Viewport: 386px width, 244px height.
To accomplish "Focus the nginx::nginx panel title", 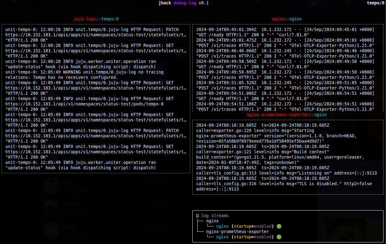I will (287, 19).
